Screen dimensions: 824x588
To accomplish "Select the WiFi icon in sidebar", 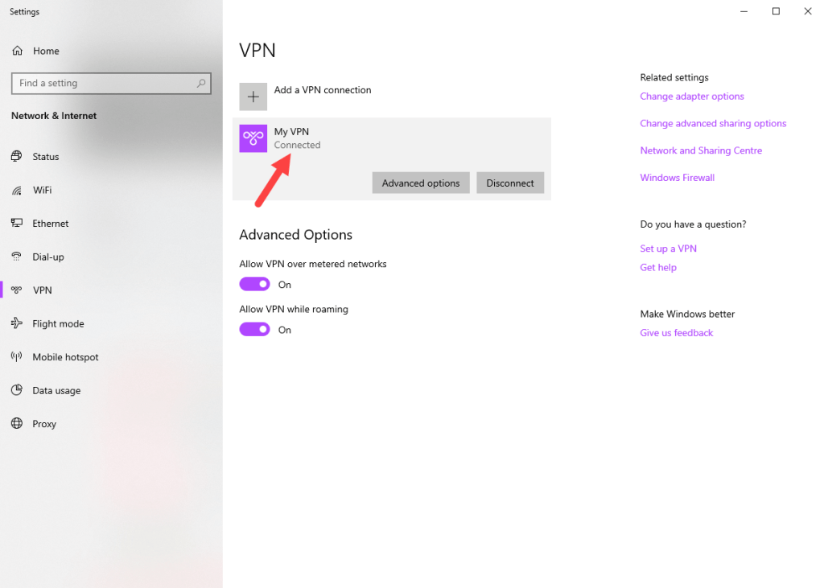I will (x=17, y=191).
